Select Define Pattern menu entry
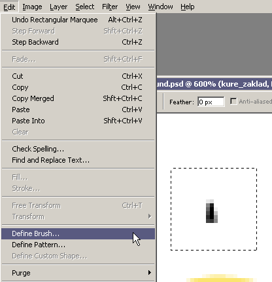This screenshot has height=282, width=272. tap(78, 245)
